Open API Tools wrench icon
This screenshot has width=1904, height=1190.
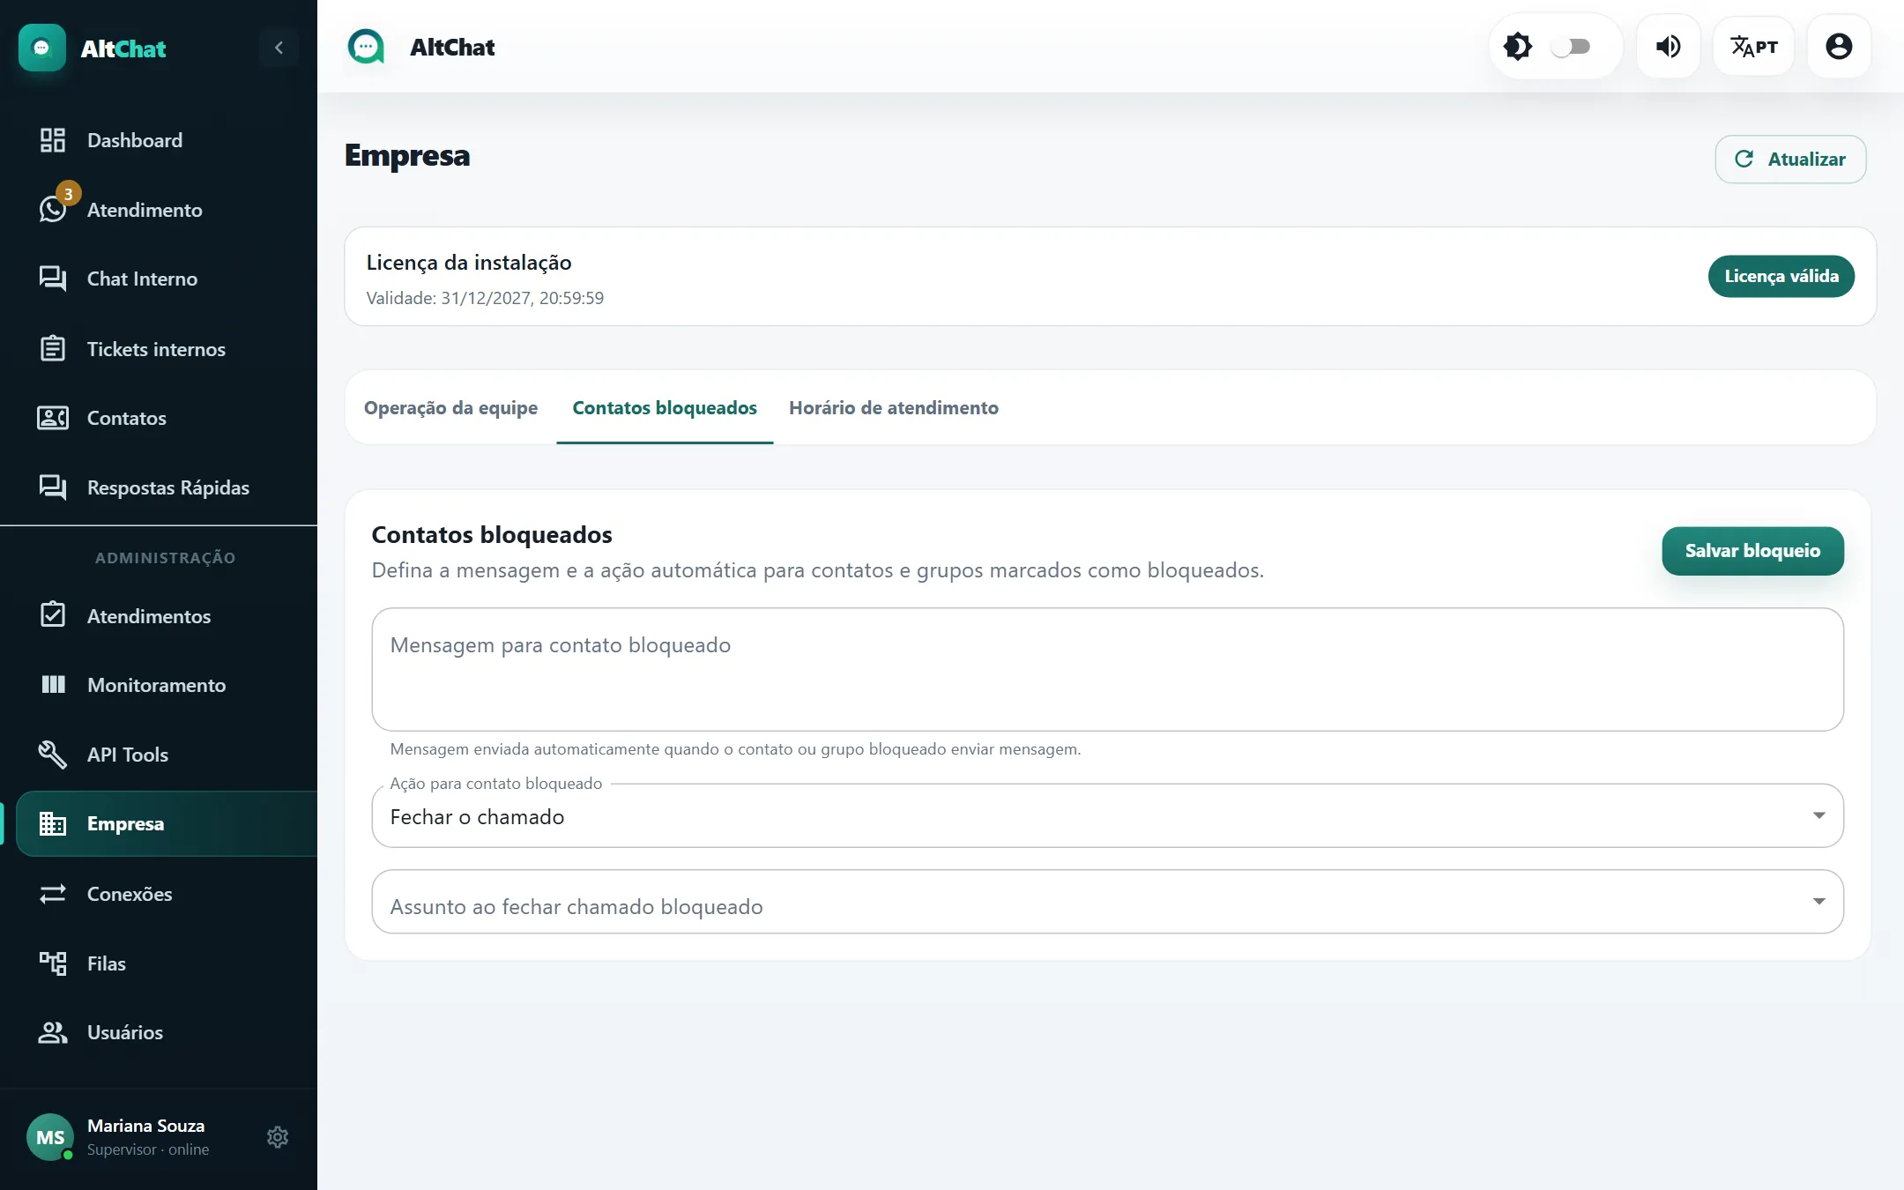tap(53, 755)
